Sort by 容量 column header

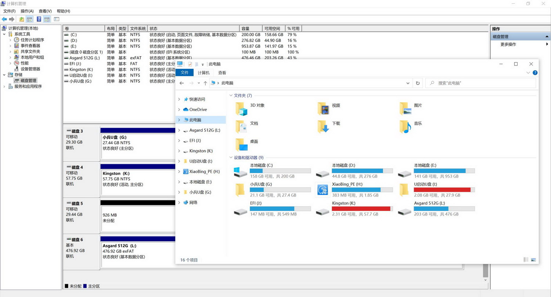pos(251,28)
